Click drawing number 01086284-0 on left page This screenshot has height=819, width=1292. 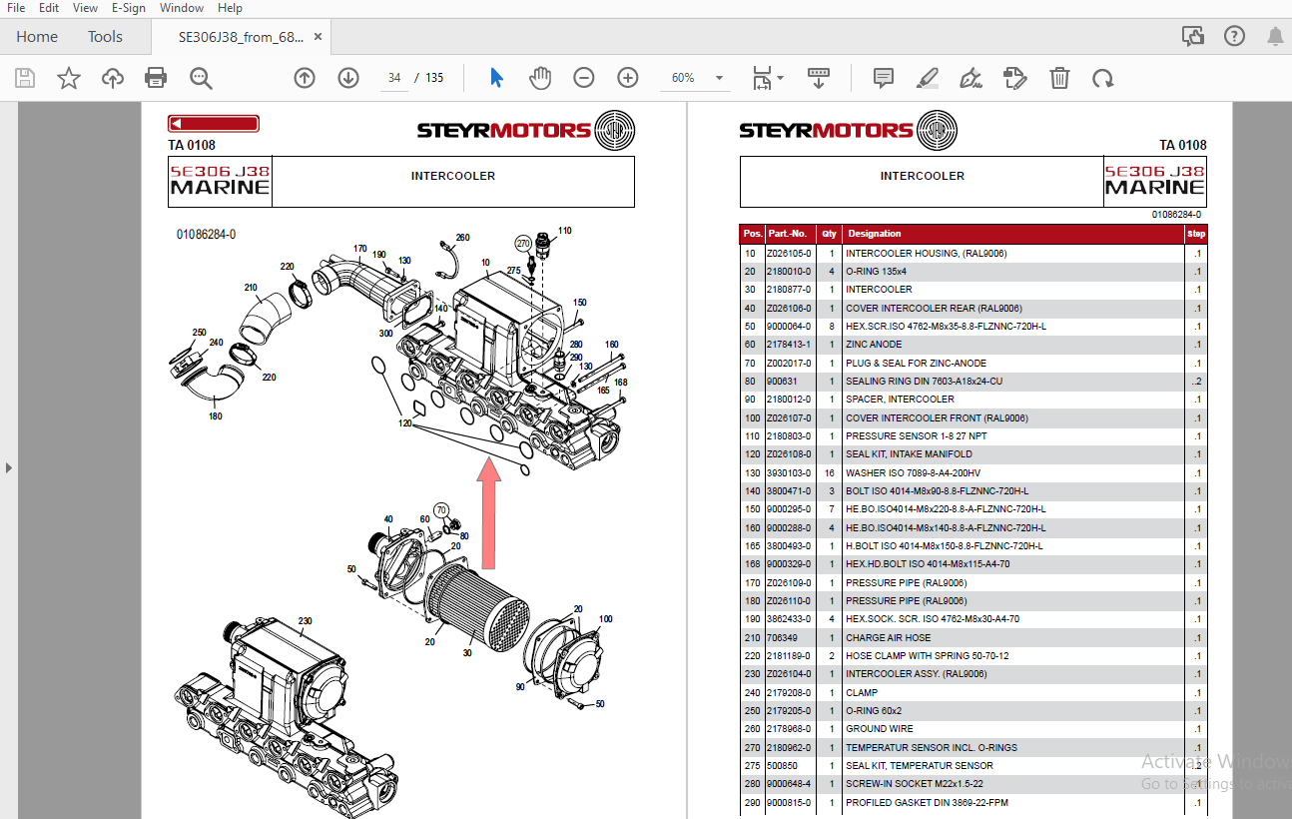206,235
